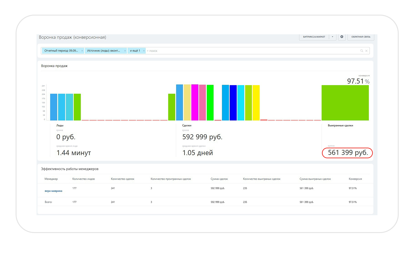Click the large green won deals bar

(345, 103)
